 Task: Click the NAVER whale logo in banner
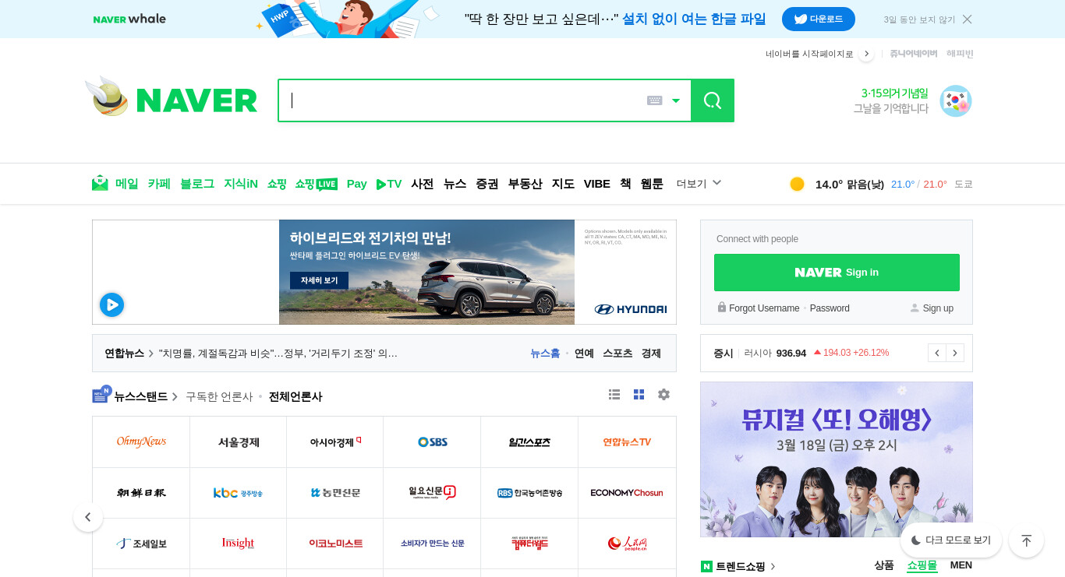tap(129, 19)
